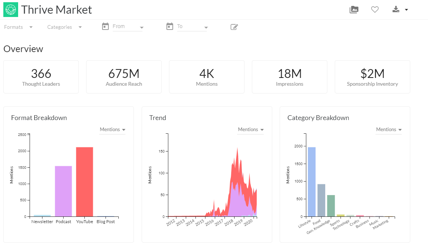Click the Lifestyle category axis label

(x=304, y=223)
